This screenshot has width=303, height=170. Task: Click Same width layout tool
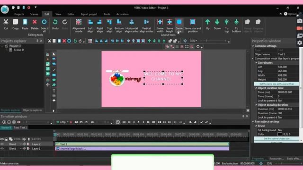coord(160,25)
